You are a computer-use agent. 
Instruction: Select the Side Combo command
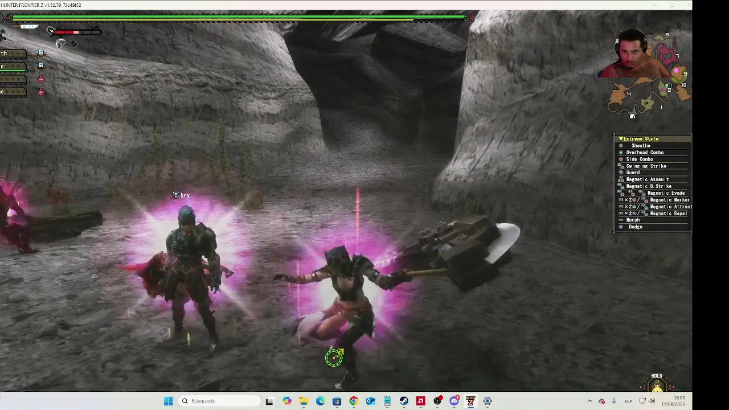tap(640, 159)
